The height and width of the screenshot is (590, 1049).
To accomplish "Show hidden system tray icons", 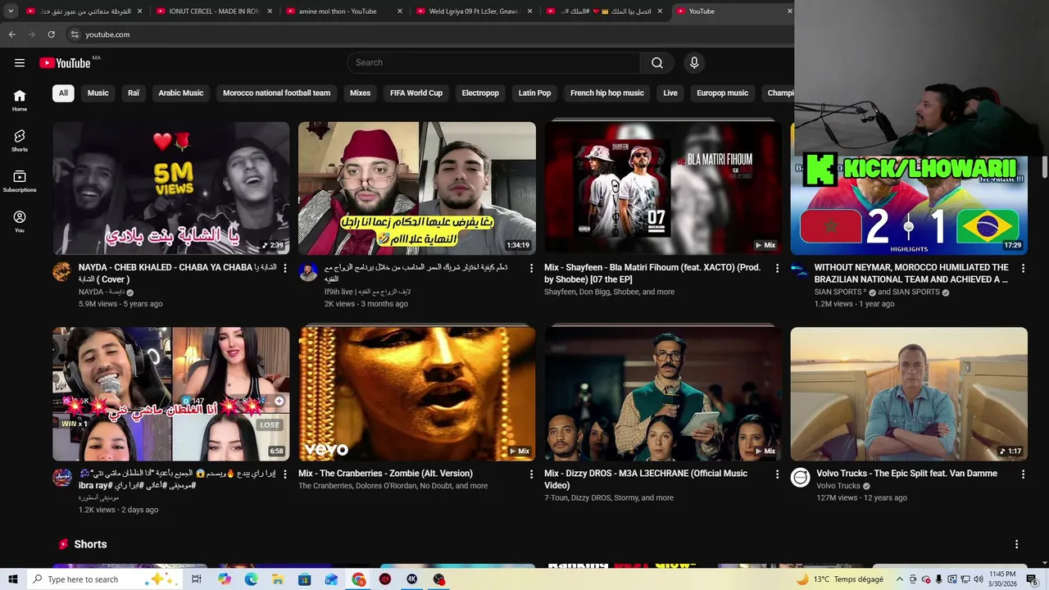I will pos(900,579).
